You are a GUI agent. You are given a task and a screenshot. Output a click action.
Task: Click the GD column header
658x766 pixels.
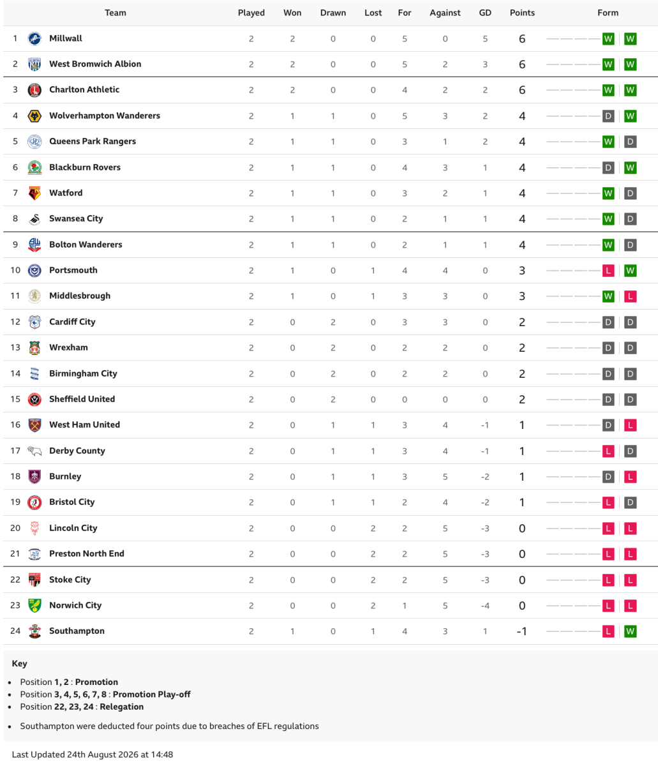pyautogui.click(x=485, y=13)
